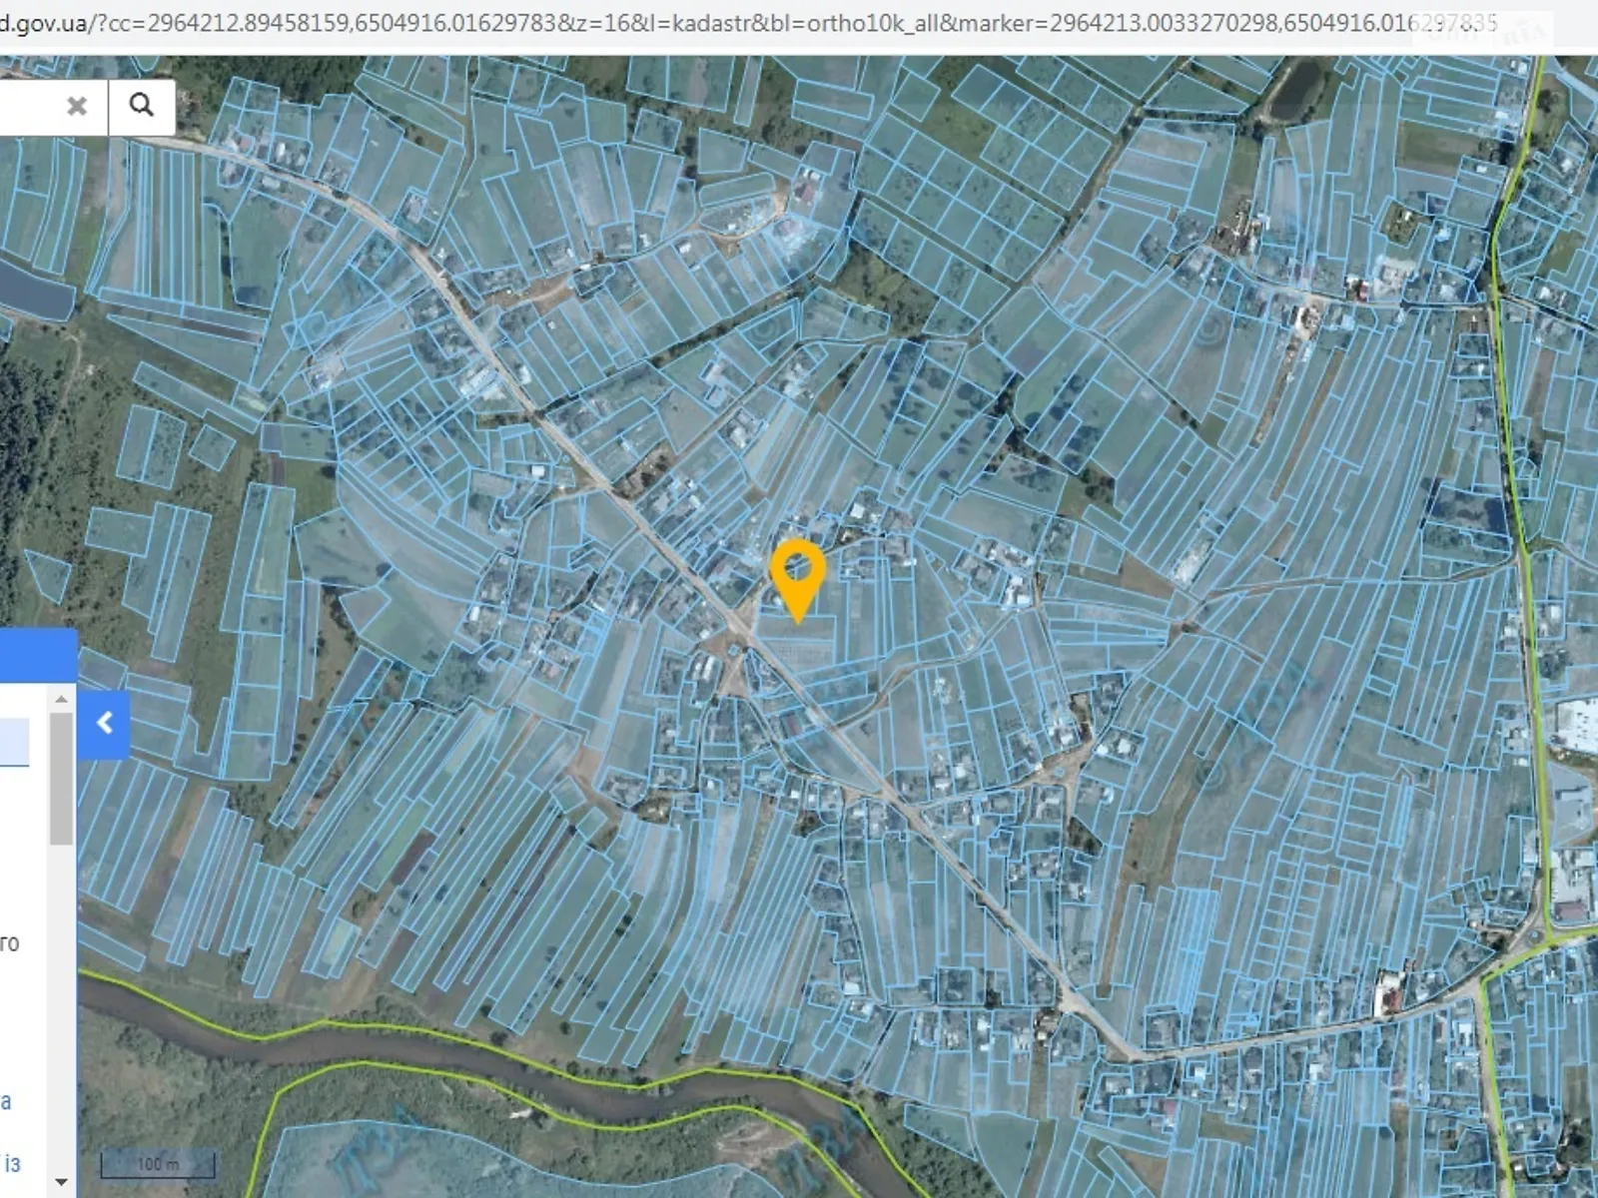
Task: Click the browser URL address text
Action: coord(749,23)
